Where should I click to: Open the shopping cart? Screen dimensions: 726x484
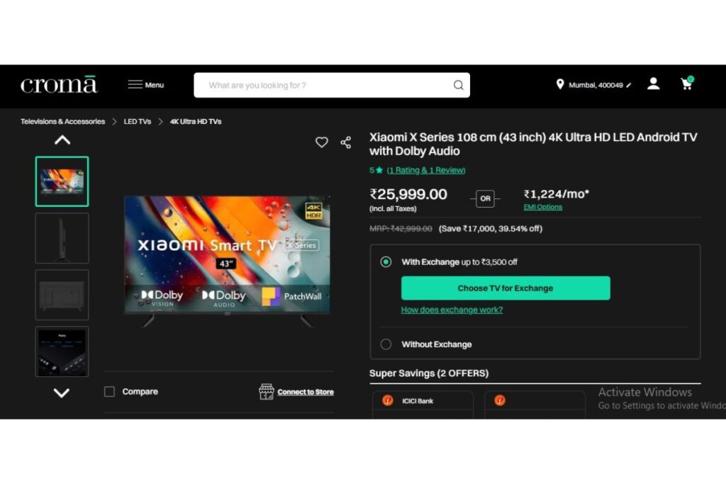[686, 84]
